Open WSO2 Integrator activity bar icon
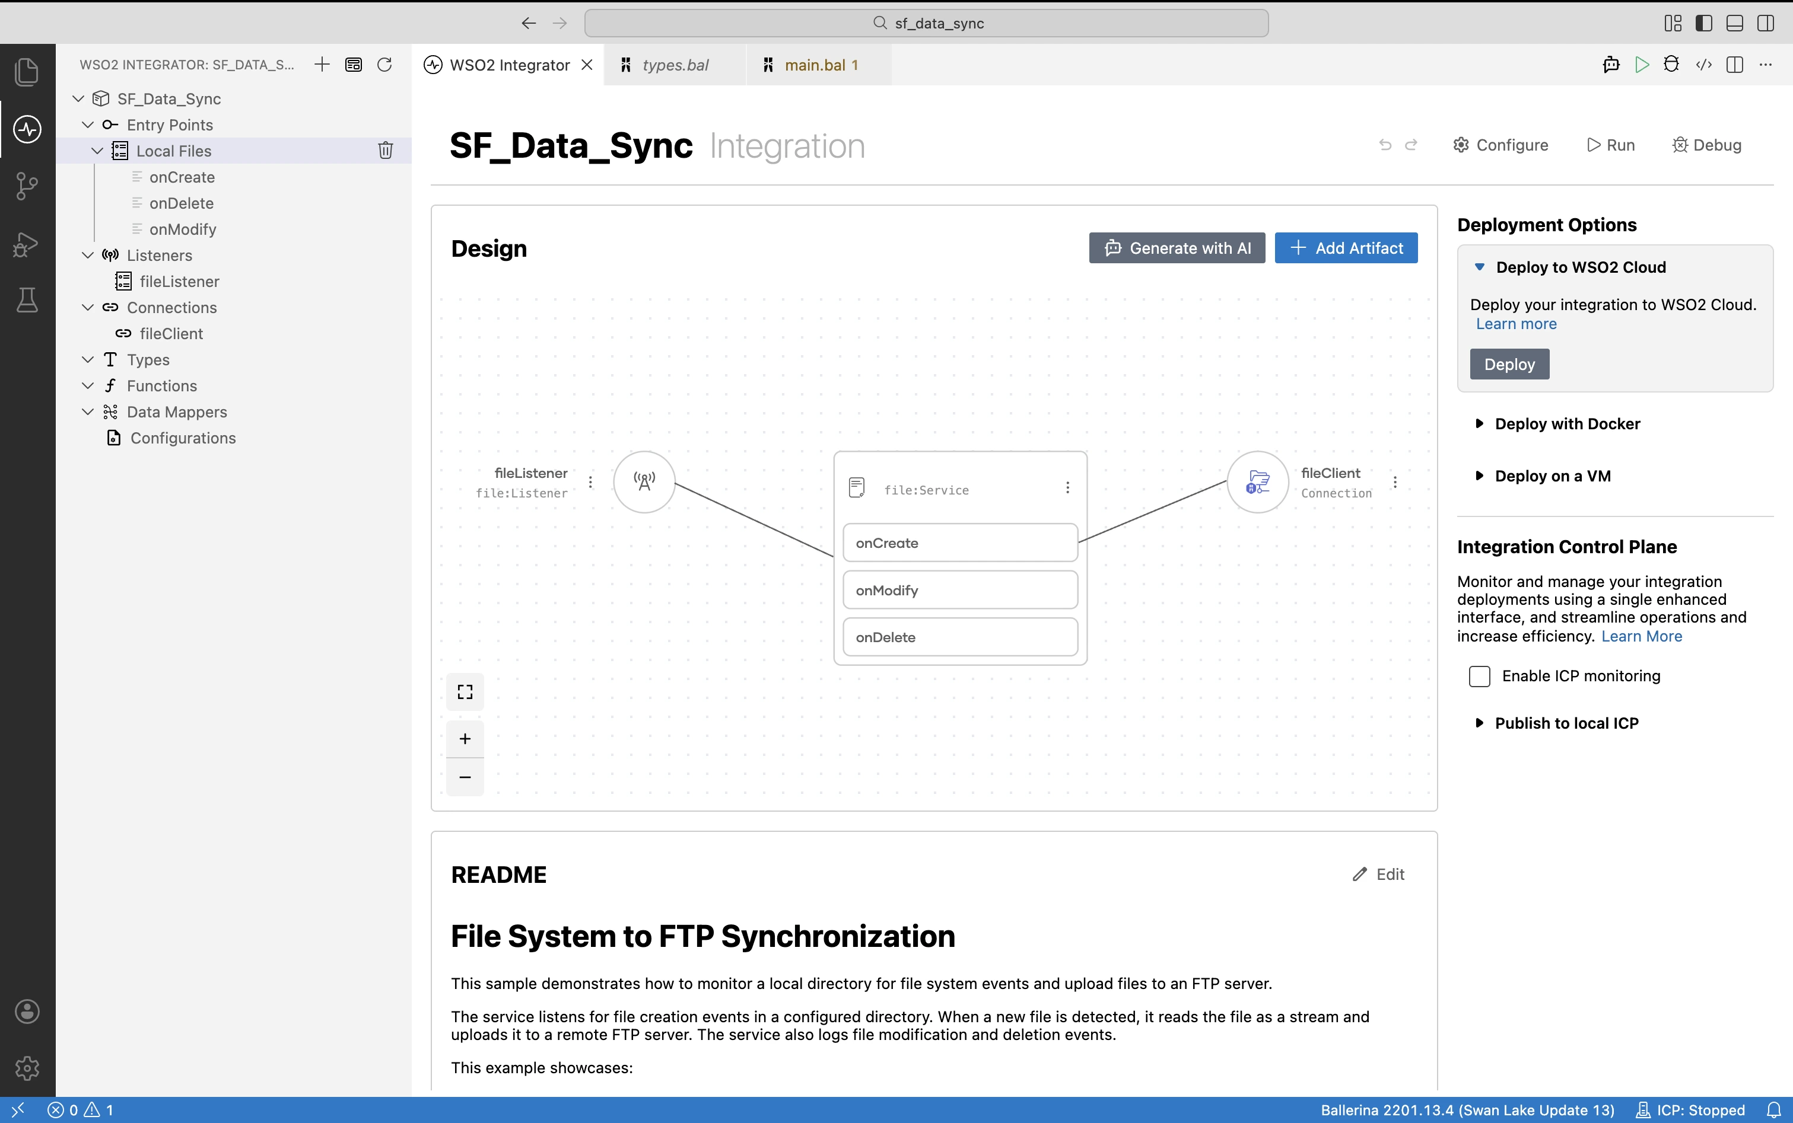1793x1123 pixels. 27,129
